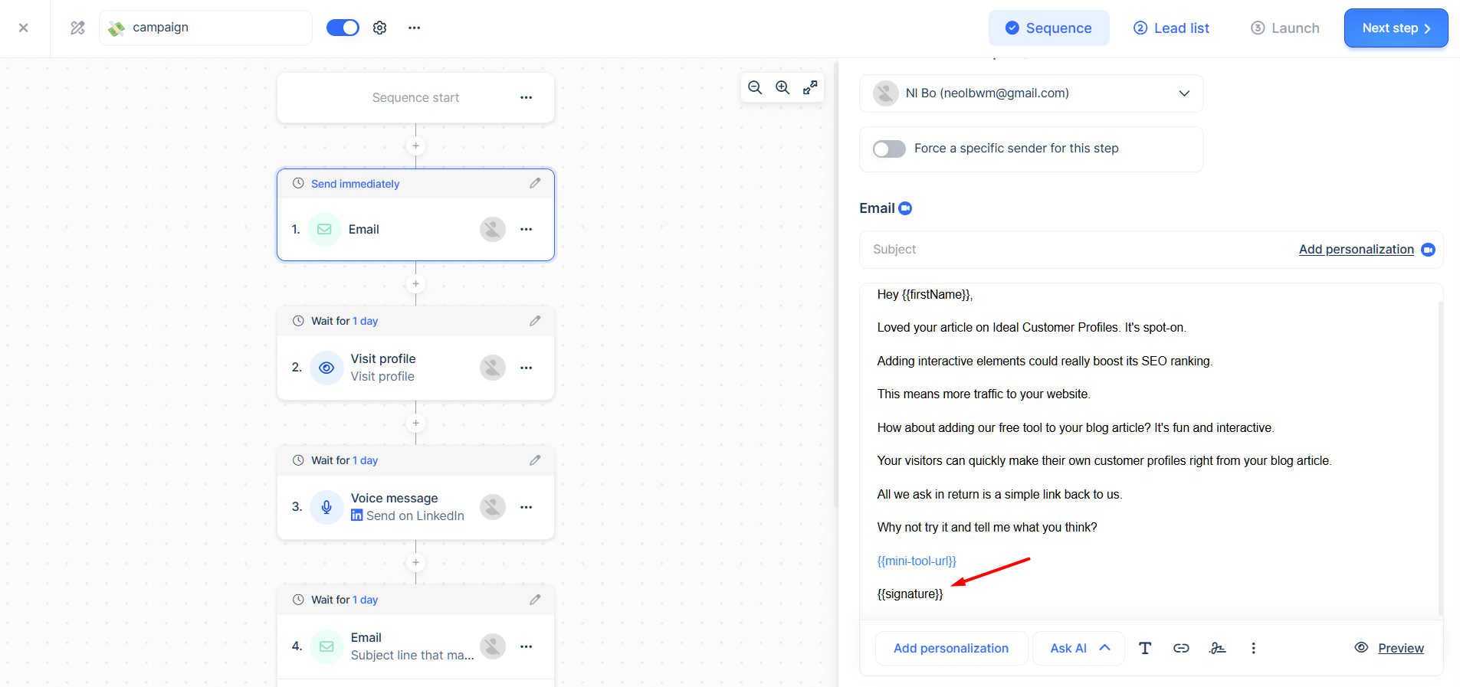
Task: Click the Hey {{firstName}} greeting line
Action: coord(925,295)
